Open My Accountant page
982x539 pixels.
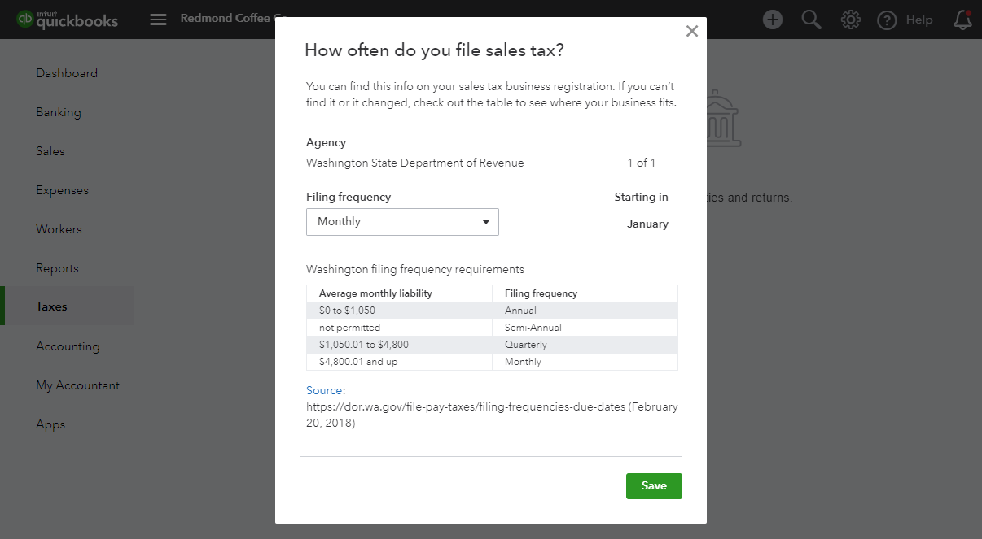click(77, 385)
